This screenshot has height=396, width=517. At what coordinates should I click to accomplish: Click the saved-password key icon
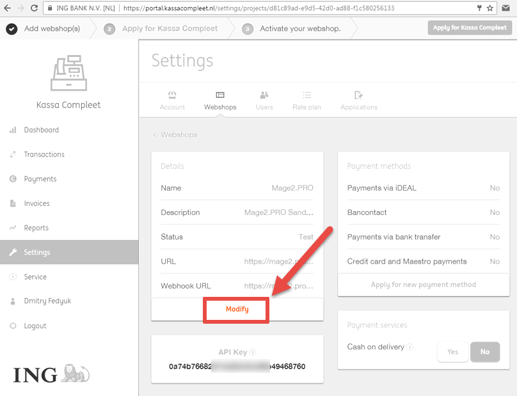(479, 8)
